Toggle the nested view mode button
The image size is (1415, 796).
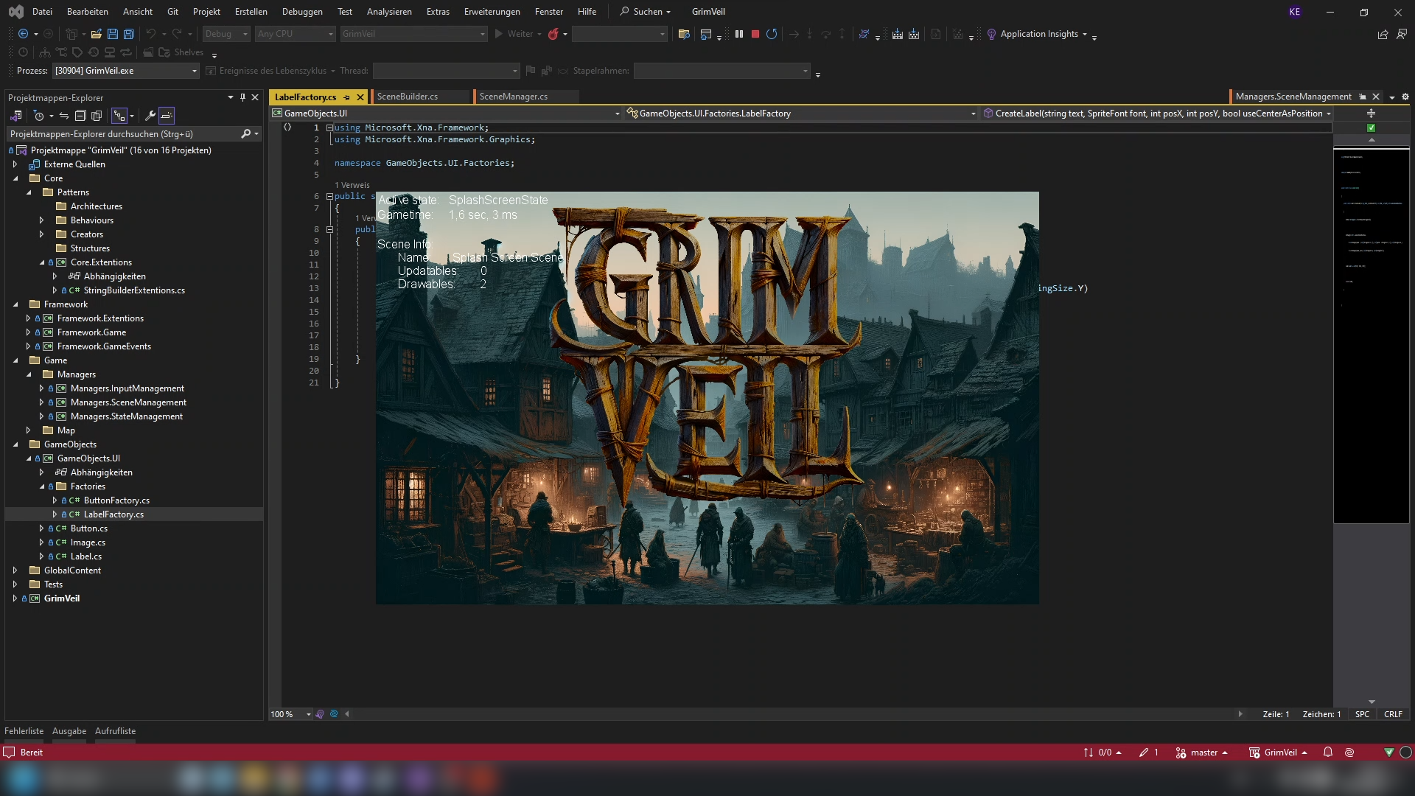coord(119,116)
